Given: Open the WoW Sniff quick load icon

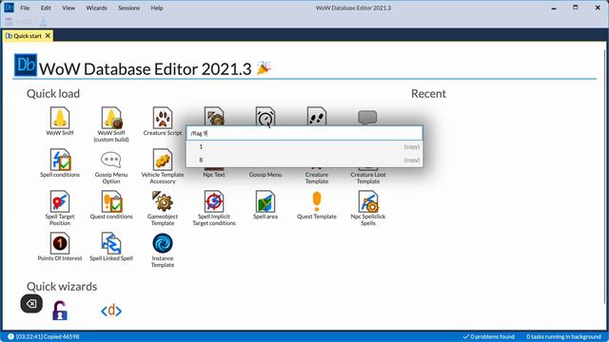Looking at the screenshot, I should tap(60, 122).
